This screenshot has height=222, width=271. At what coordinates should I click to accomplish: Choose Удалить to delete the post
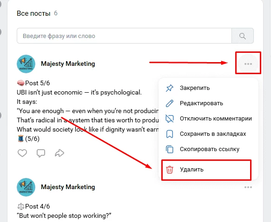pyautogui.click(x=206, y=170)
